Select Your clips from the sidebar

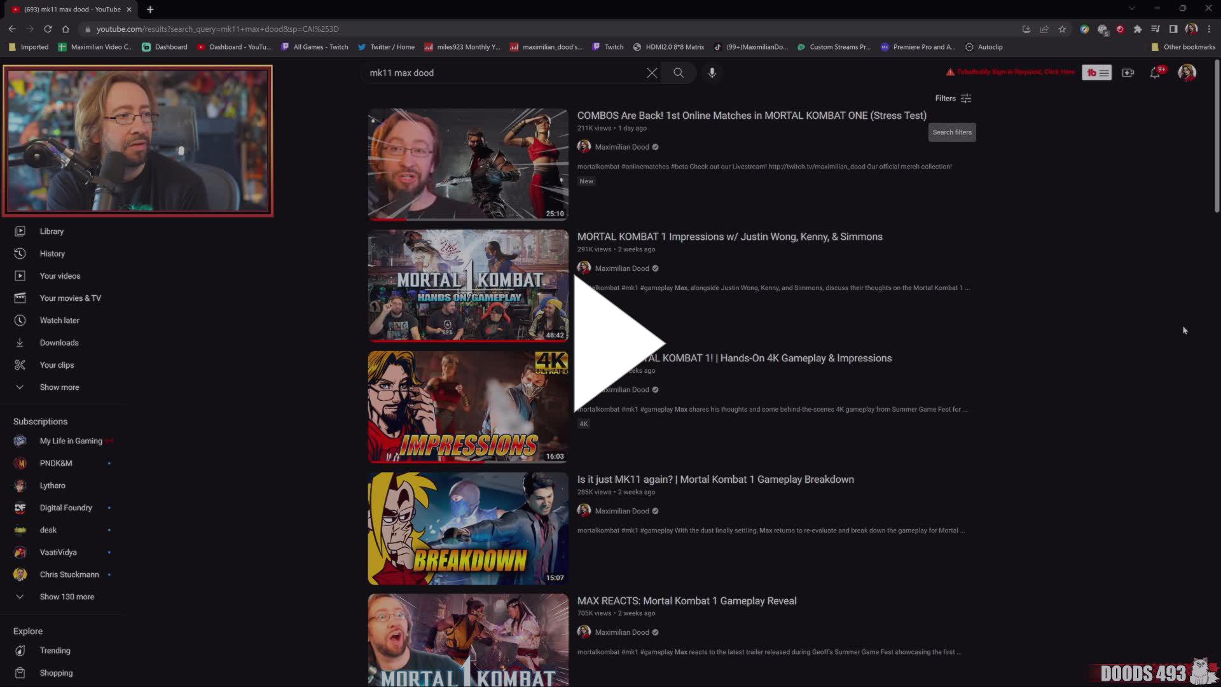[20, 364]
